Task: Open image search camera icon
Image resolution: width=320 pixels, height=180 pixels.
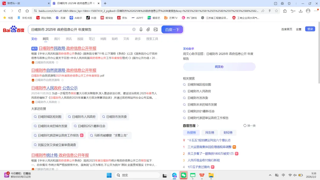Action: click(x=156, y=29)
